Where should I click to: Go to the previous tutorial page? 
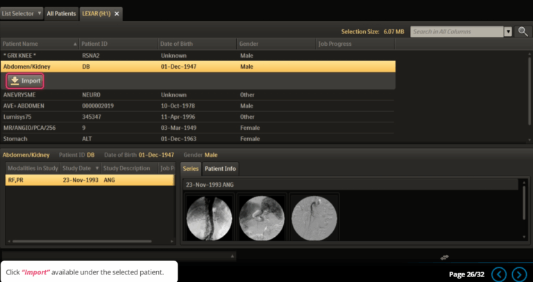pyautogui.click(x=499, y=274)
